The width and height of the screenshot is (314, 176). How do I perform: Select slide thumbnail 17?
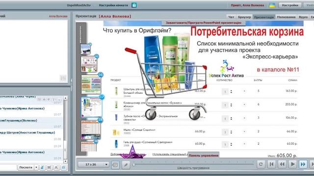[92, 107]
